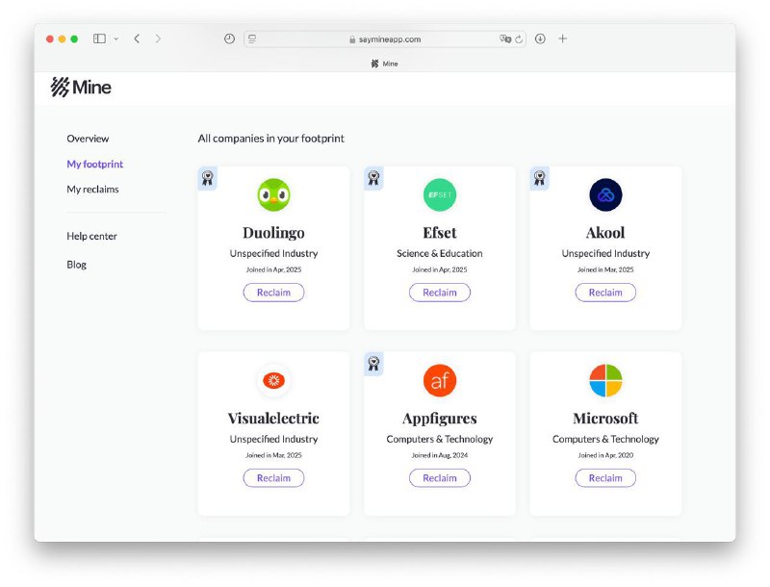The image size is (770, 587).
Task: Reload the page with refresh icon
Action: tap(520, 39)
